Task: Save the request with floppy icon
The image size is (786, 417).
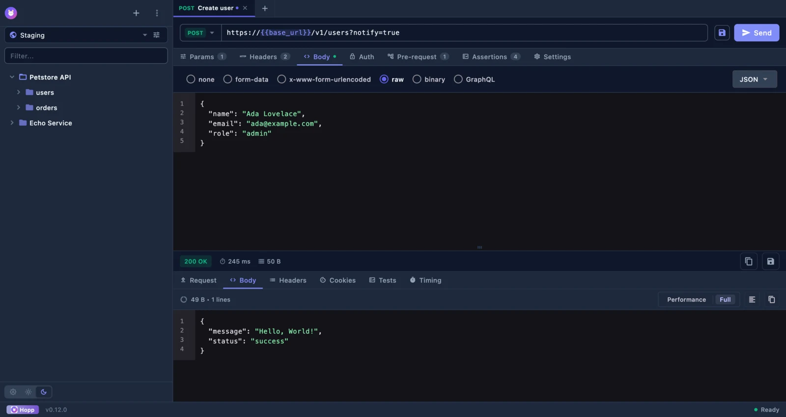Action: [x=722, y=33]
